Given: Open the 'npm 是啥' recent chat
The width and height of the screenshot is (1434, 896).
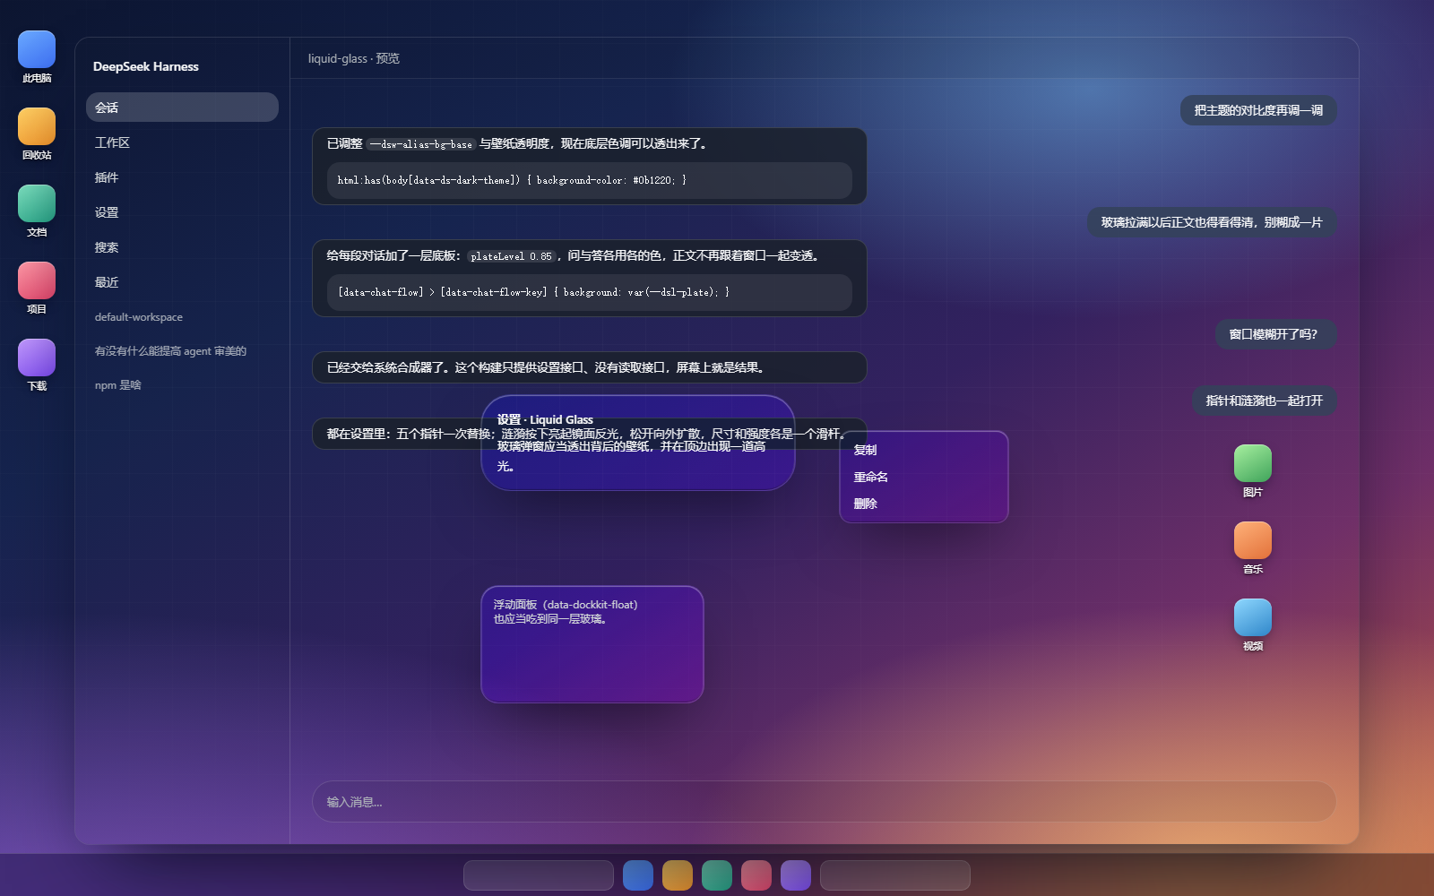Looking at the screenshot, I should [x=182, y=385].
